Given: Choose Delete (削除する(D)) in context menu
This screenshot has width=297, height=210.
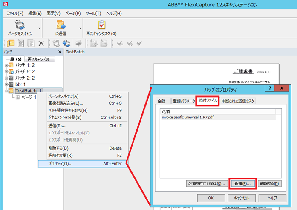Looking at the screenshot, I should point(83,148).
